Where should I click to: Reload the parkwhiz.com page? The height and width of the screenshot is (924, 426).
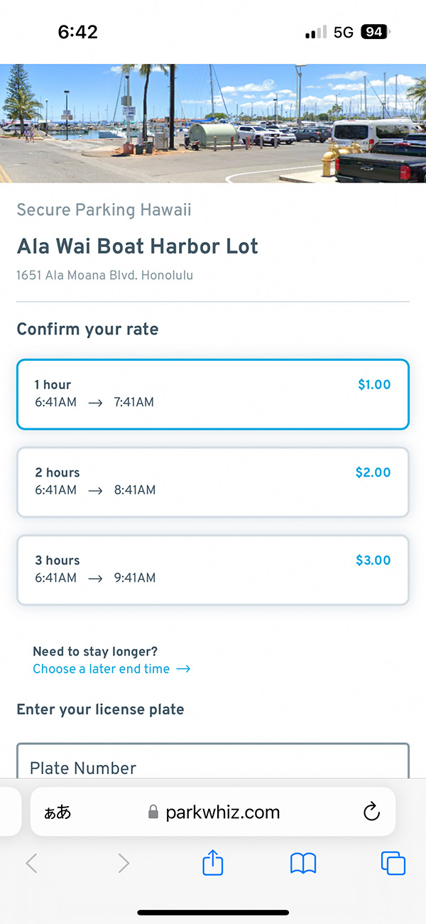pos(371,812)
